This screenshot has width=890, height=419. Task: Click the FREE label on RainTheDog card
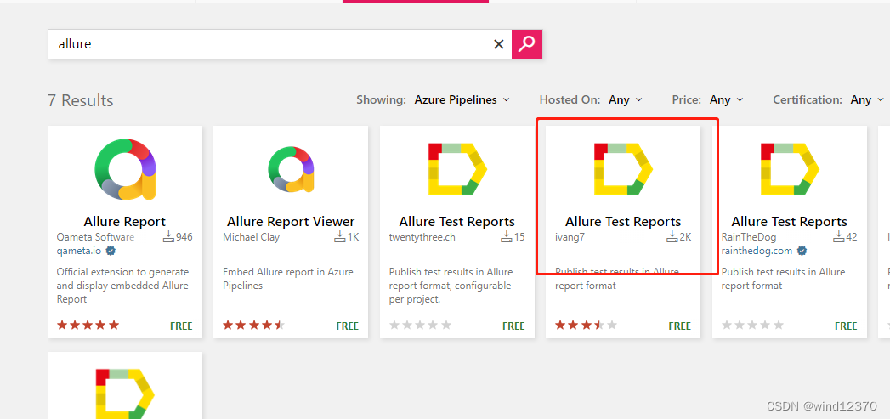846,326
